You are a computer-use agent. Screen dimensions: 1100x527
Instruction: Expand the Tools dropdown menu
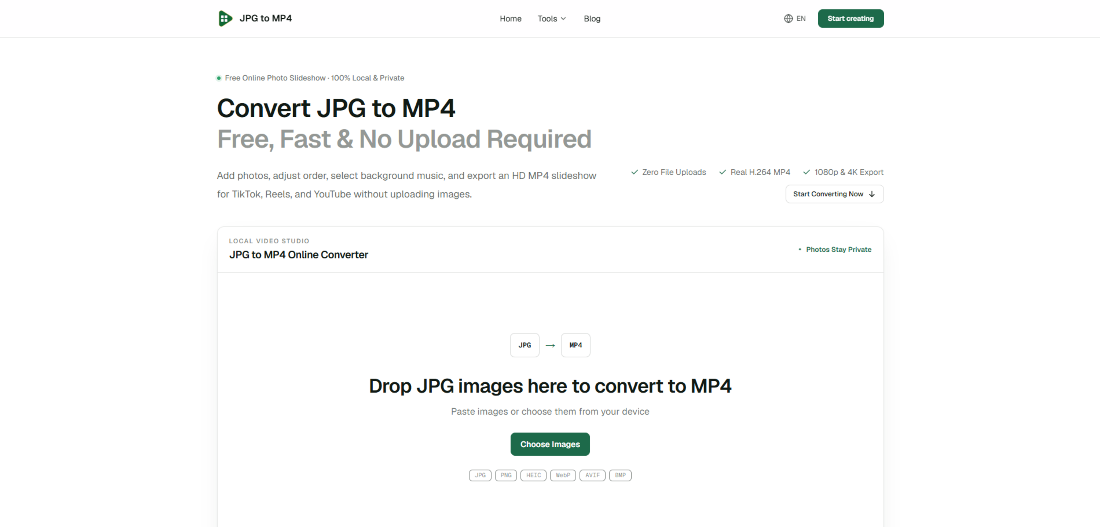point(552,18)
